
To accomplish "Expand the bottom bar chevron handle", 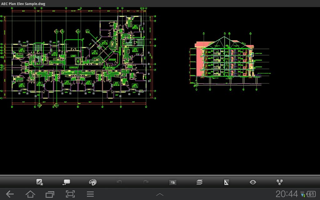I will click(x=160, y=194).
